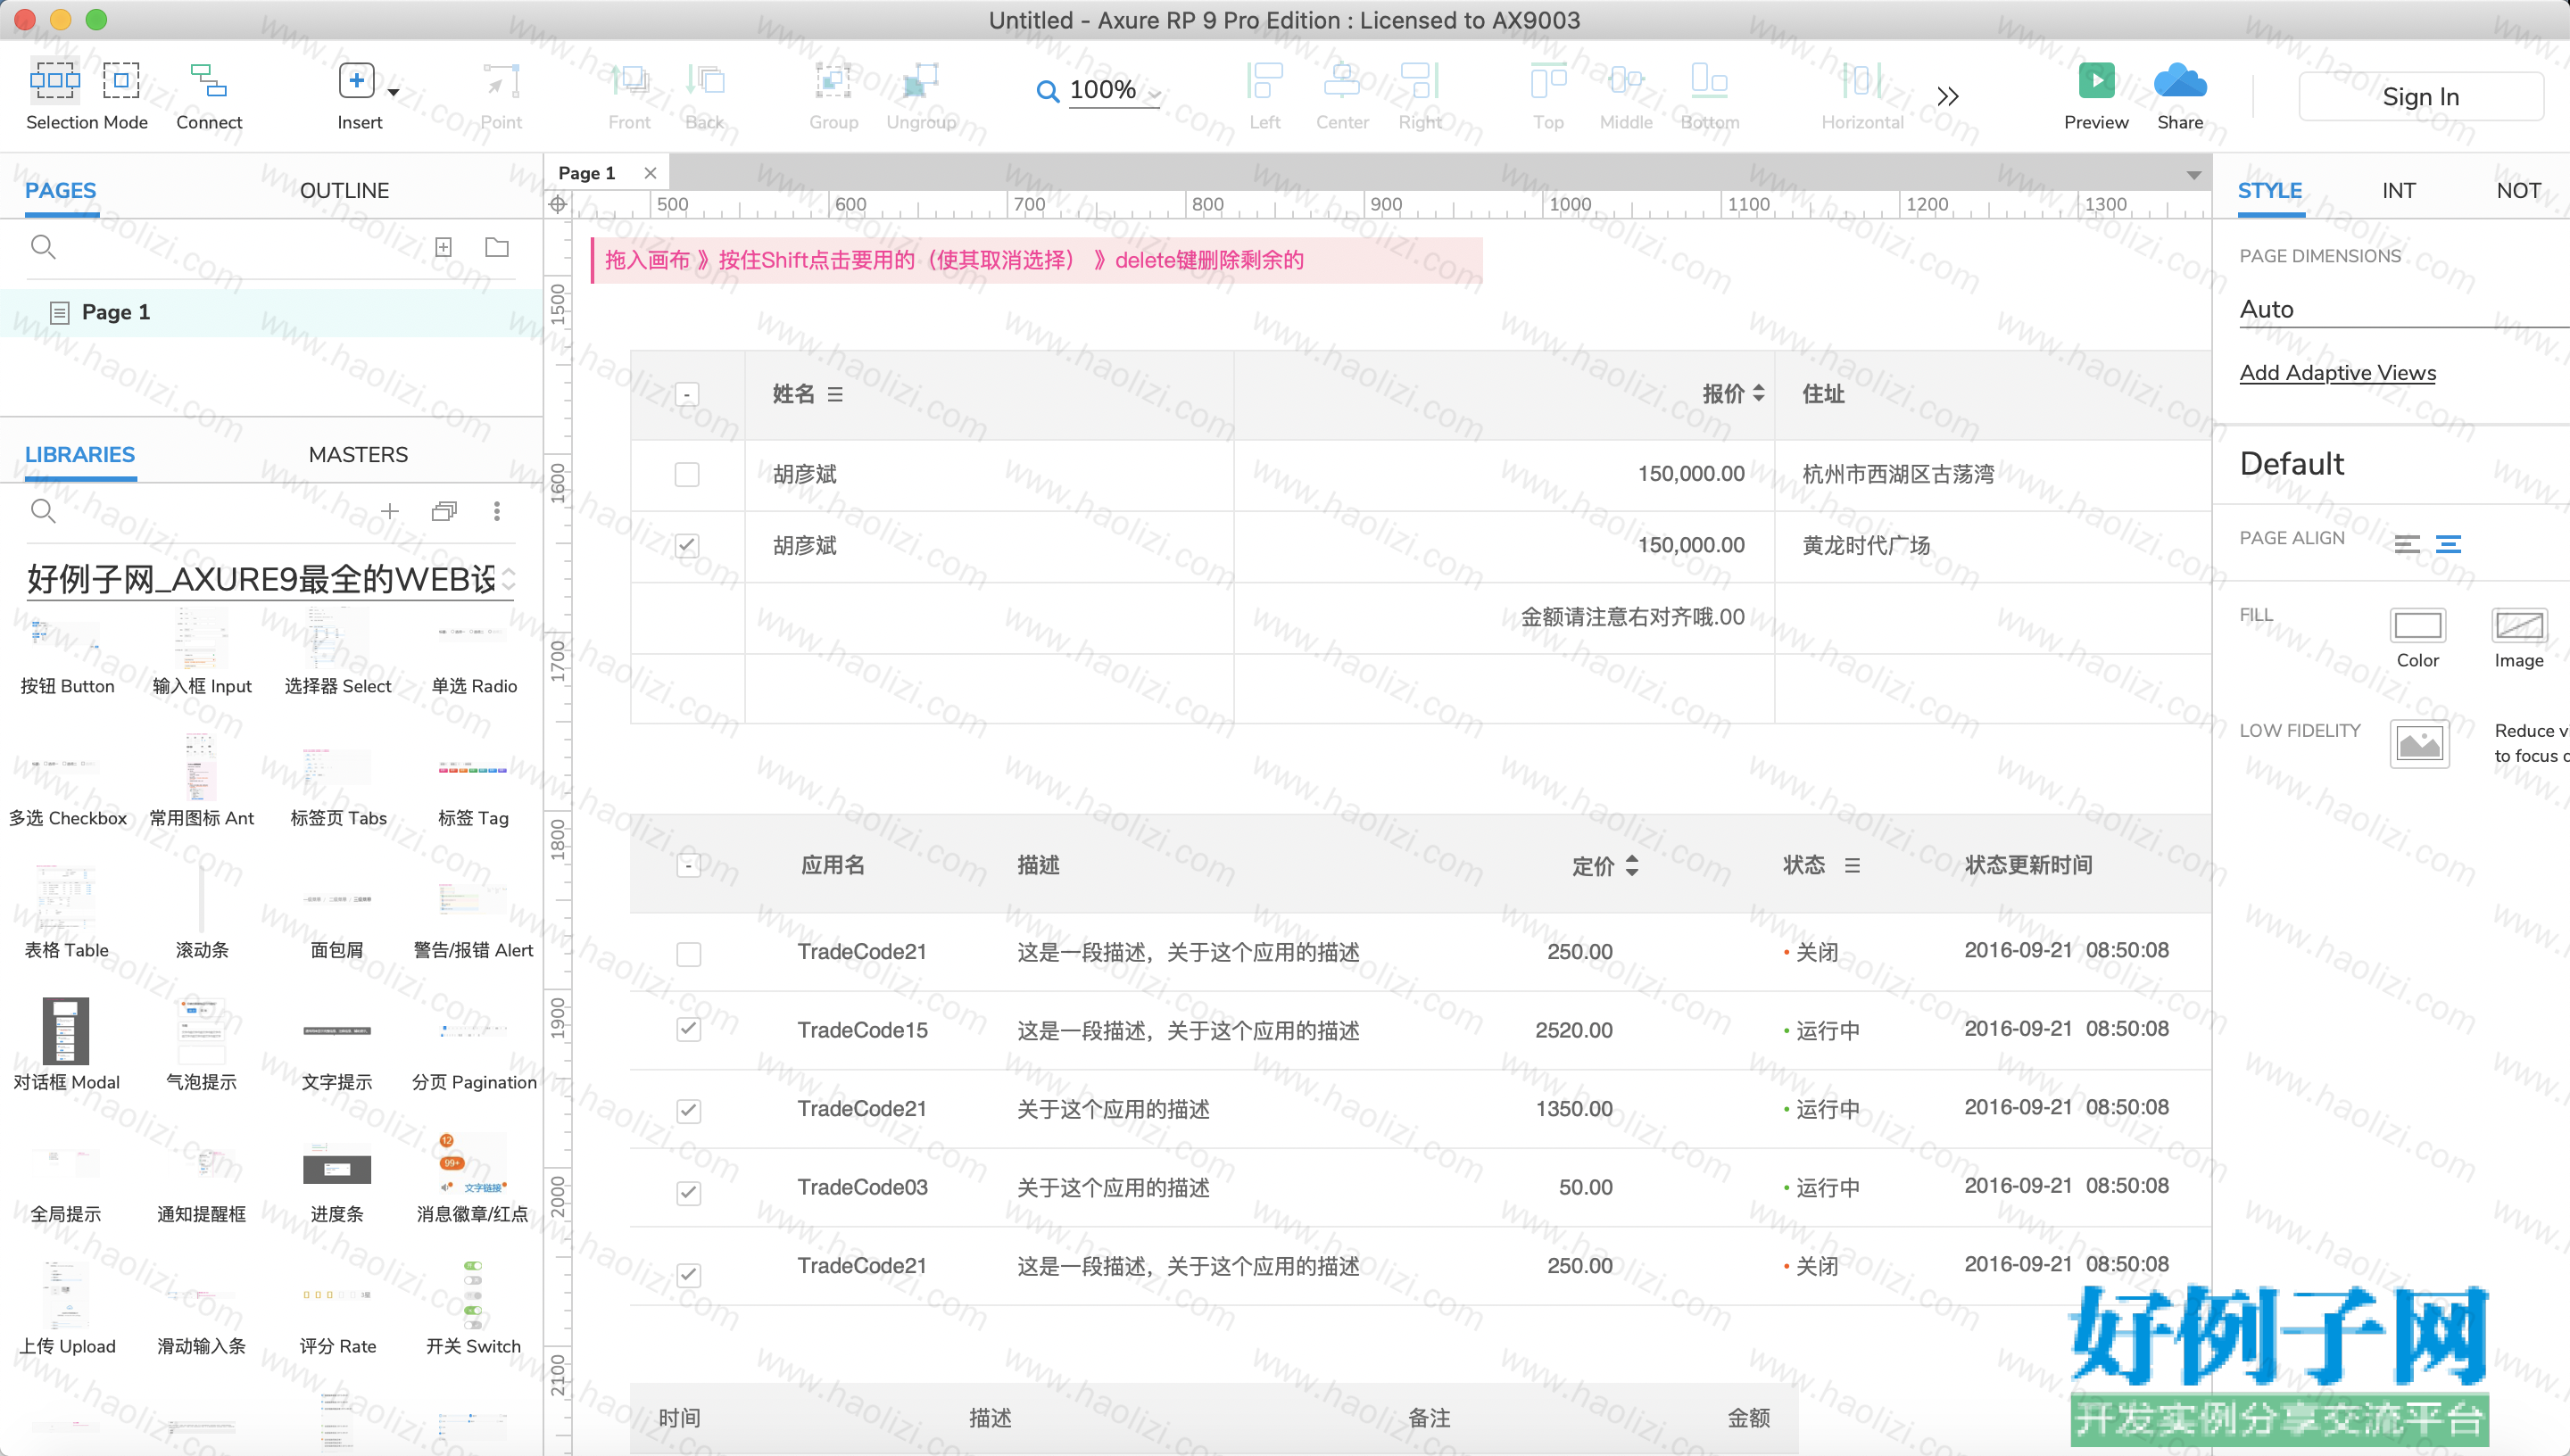Search pages with magnifier icon
This screenshot has height=1456, width=2570.
43,247
